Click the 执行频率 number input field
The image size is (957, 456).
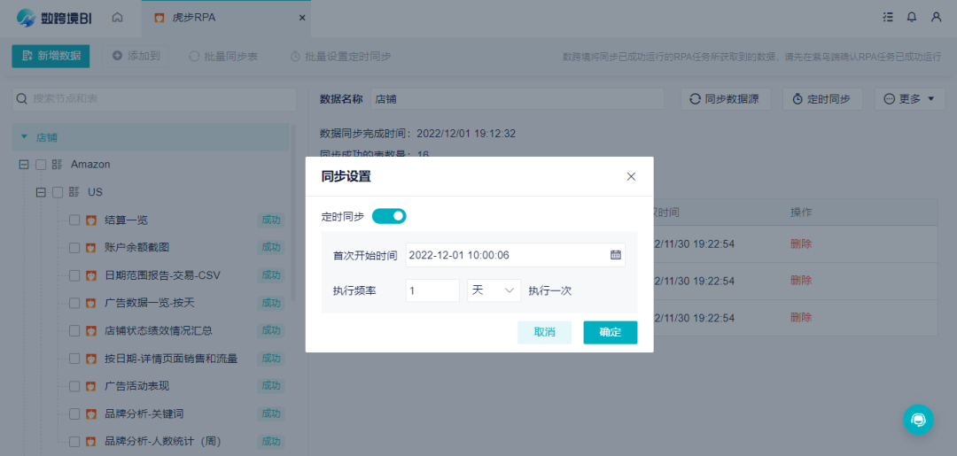point(432,290)
